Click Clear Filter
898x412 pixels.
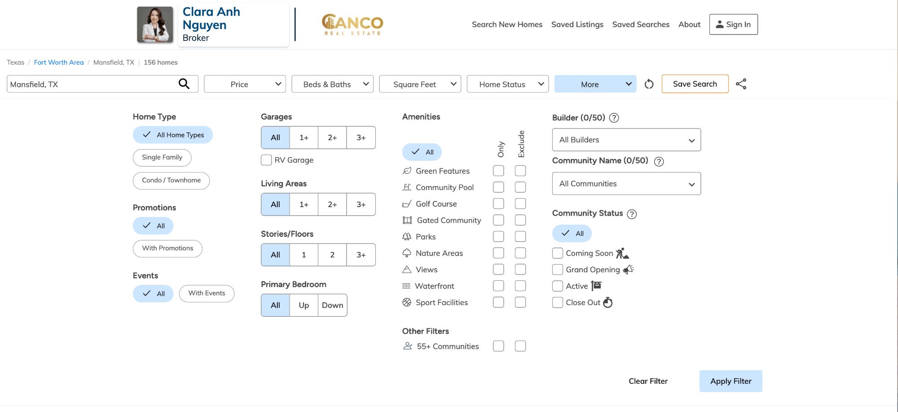(648, 381)
